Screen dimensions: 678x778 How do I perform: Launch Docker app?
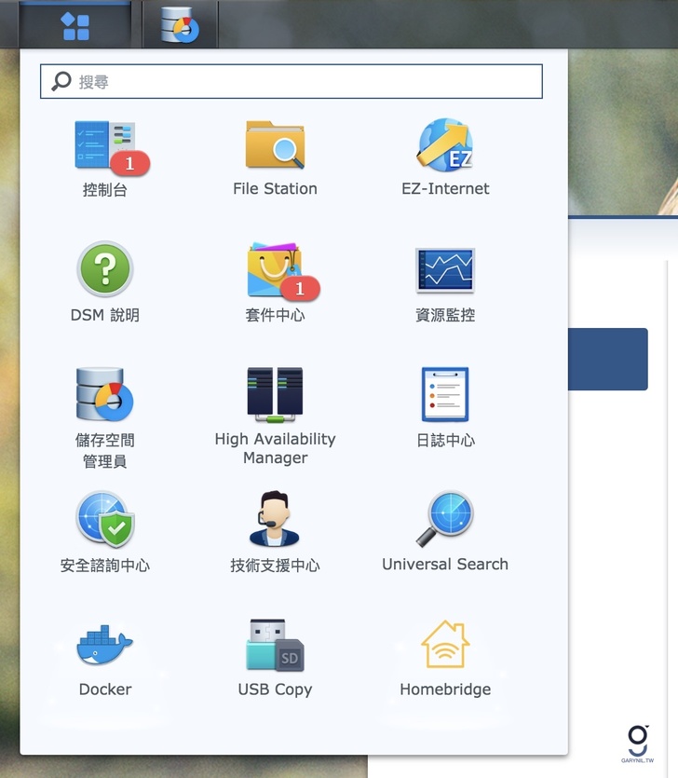pos(104,645)
